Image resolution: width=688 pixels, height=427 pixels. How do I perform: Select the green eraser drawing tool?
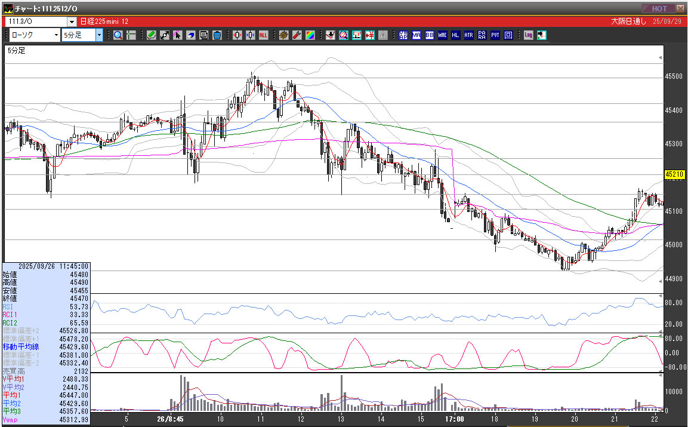click(x=152, y=35)
